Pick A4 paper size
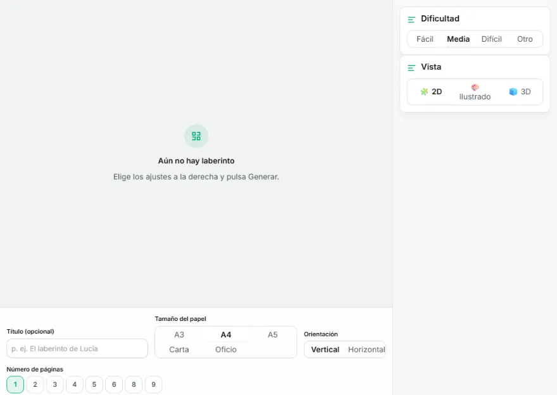The width and height of the screenshot is (557, 395). pyautogui.click(x=226, y=335)
